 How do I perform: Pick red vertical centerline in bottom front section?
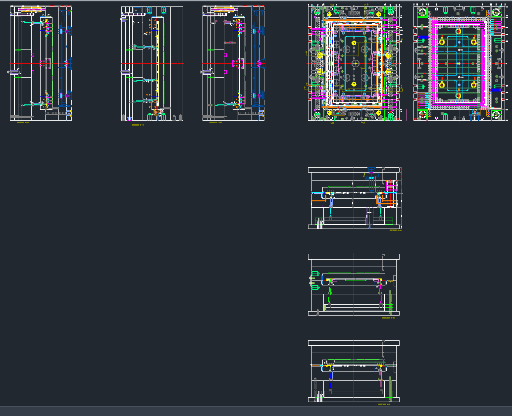pyautogui.click(x=354, y=371)
